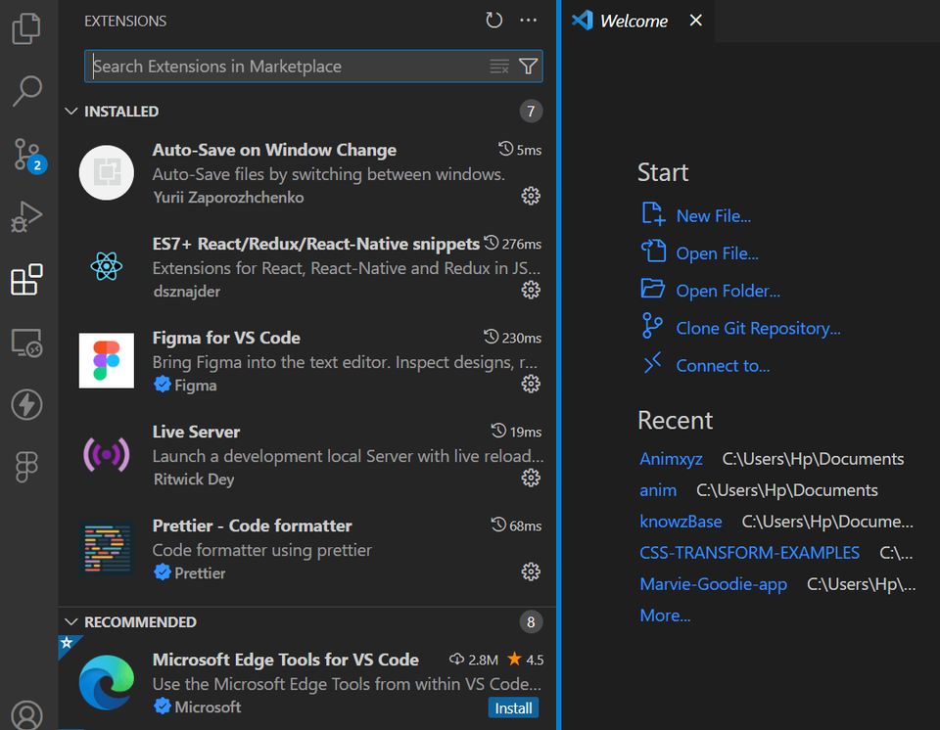Install Microsoft Edge Tools for VS Code
Image resolution: width=940 pixels, height=730 pixels.
[x=512, y=707]
